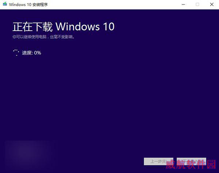Minimize the Windows 10 安装程序 window
219x173 pixels.
(183, 4)
